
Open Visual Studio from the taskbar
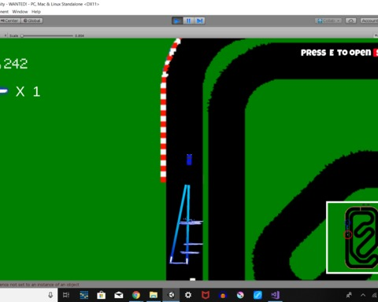275,295
